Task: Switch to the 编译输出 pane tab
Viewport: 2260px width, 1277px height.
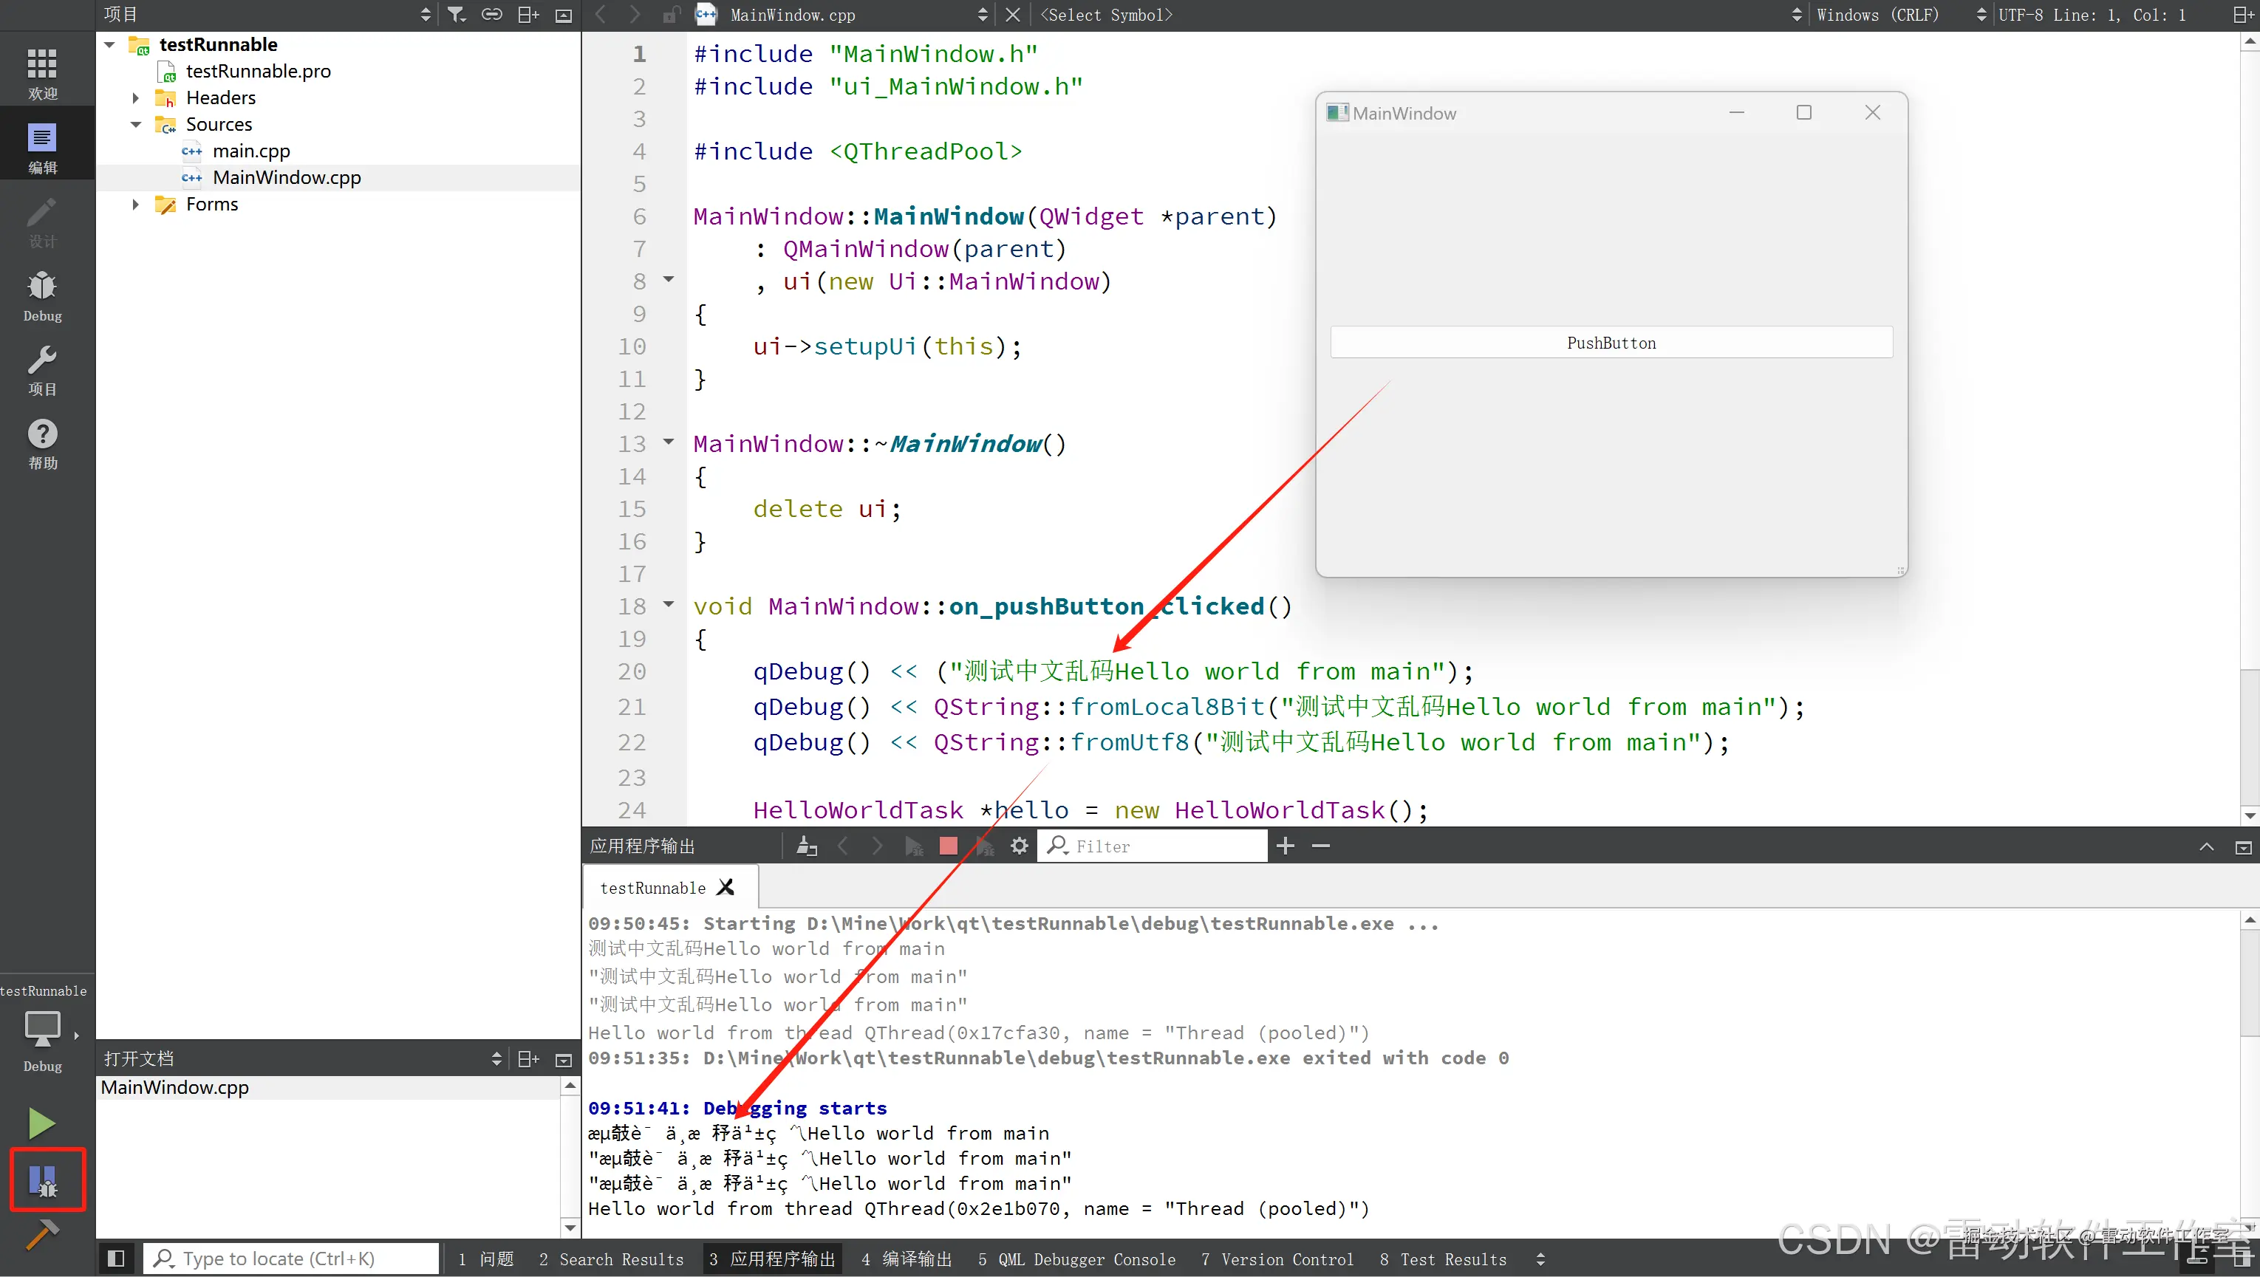Action: point(907,1259)
